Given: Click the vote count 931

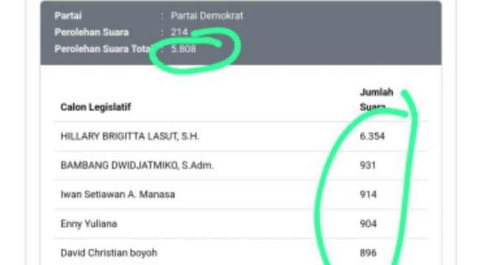Looking at the screenshot, I should pos(368,165).
